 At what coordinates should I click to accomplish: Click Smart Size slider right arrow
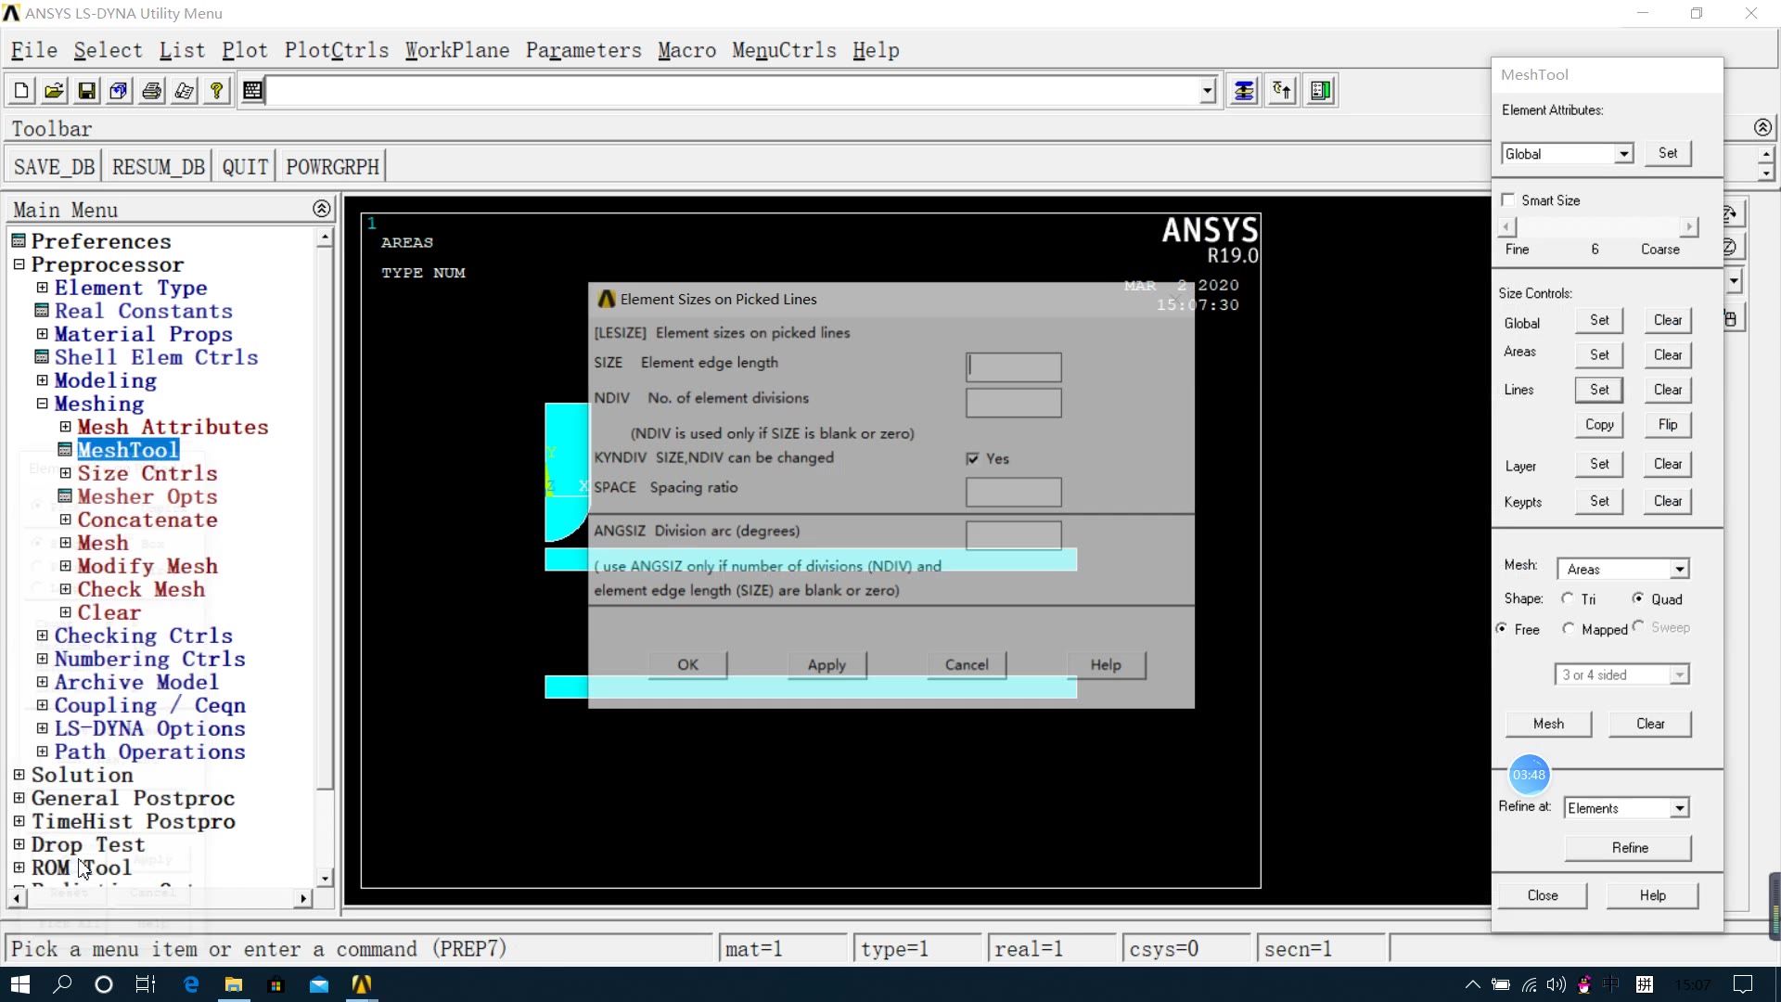click(1689, 226)
